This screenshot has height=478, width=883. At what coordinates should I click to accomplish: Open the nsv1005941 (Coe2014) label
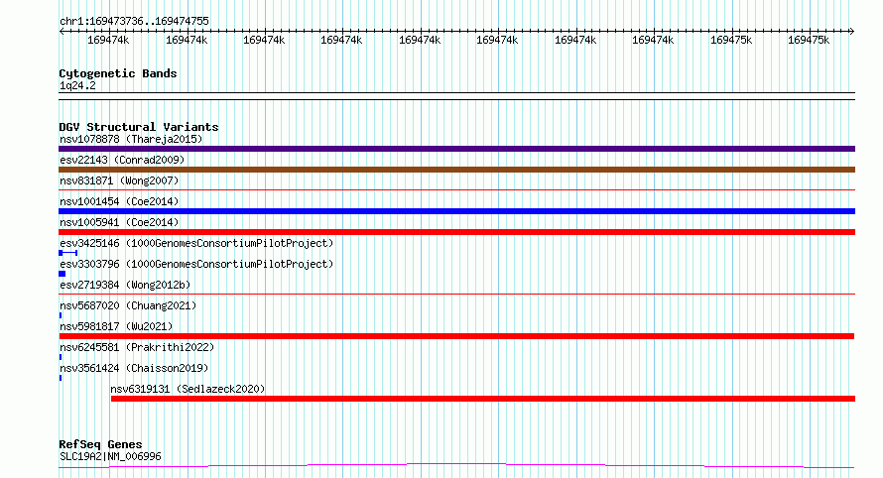tap(119, 222)
